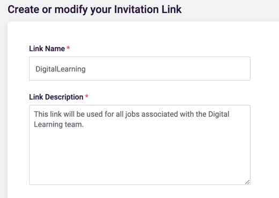
Task: Click the word 'Digital' ending the first description line
Action: pos(219,115)
